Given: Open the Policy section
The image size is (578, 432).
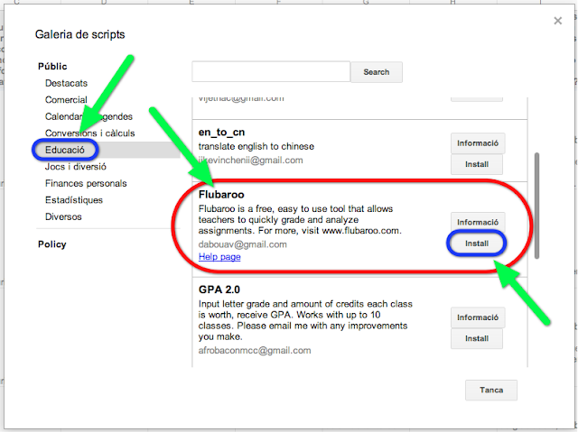Looking at the screenshot, I should 52,244.
